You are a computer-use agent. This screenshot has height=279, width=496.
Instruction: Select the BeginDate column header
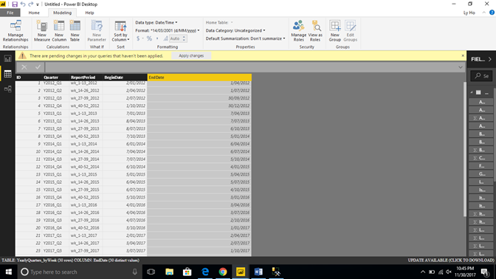[125, 77]
